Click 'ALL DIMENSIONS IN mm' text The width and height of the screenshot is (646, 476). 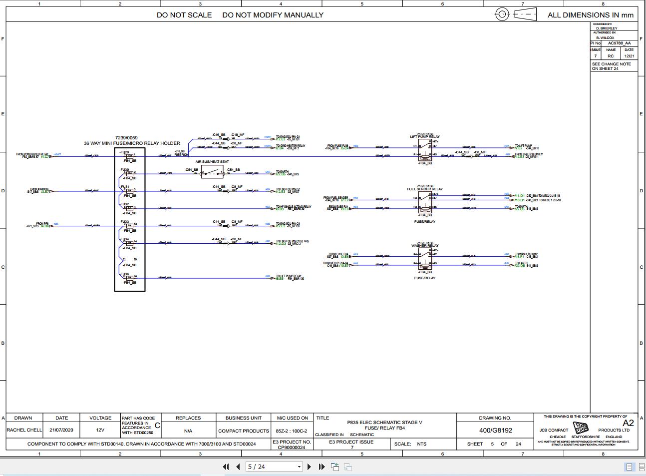[591, 15]
